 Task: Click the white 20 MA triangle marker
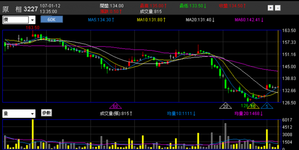click(225, 106)
